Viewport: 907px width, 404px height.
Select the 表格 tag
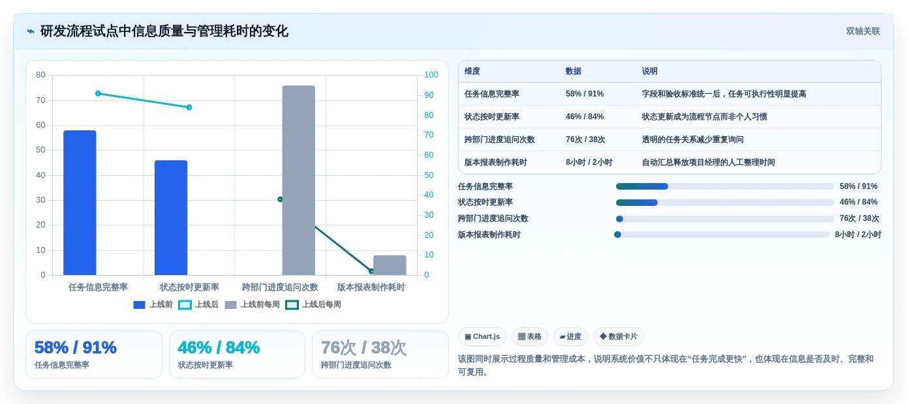click(x=529, y=336)
